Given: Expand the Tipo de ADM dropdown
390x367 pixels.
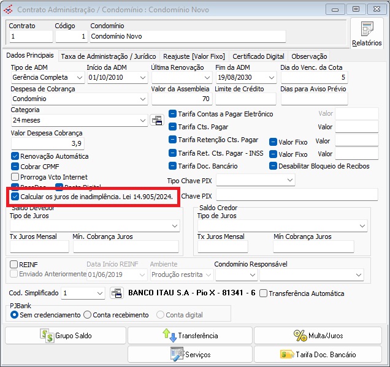Looking at the screenshot, I should (x=79, y=78).
